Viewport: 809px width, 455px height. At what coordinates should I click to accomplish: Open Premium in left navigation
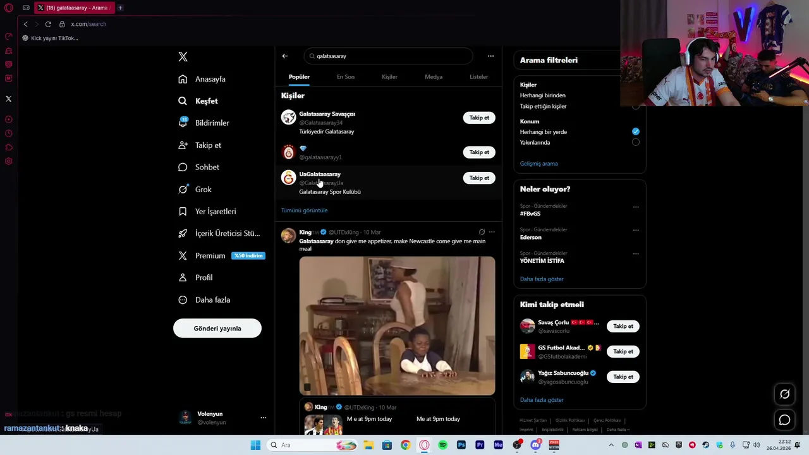point(221,255)
